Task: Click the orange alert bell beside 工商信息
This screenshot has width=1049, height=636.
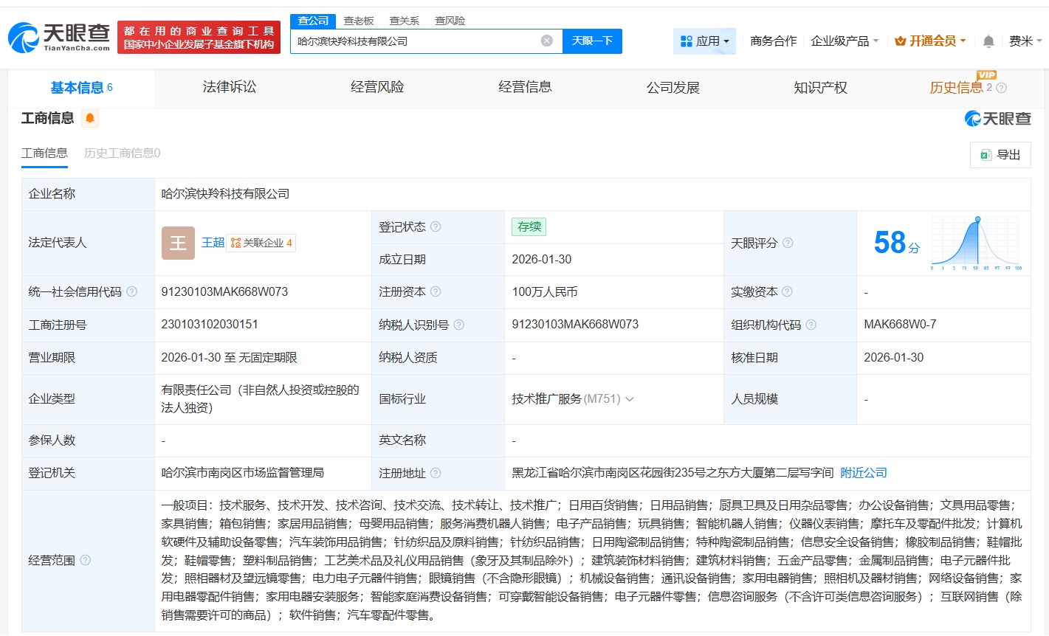Action: click(x=90, y=118)
